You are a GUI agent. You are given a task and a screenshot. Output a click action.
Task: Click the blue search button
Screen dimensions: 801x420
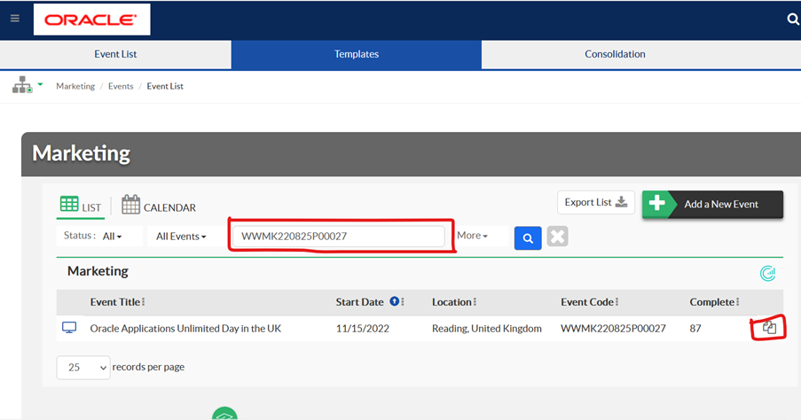(x=528, y=237)
